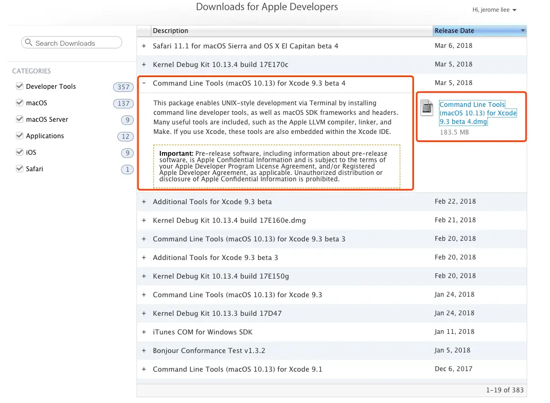The width and height of the screenshot is (550, 403).
Task: Expand Additional Tools for Xcode 9.3 beta 3
Action: [x=144, y=257]
